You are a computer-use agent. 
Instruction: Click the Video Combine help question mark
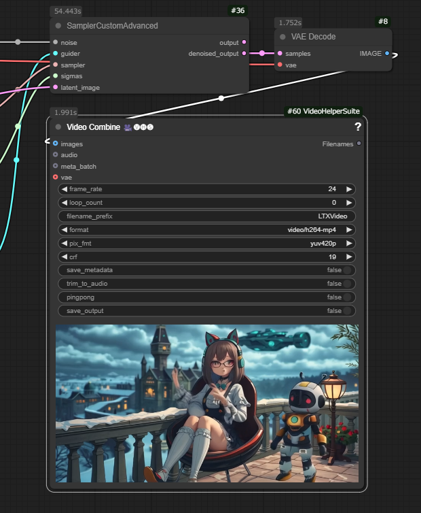point(358,127)
